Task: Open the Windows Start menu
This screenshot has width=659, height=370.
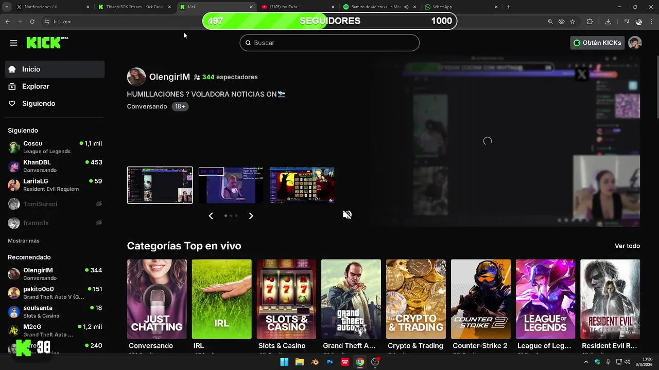Action: 284,362
